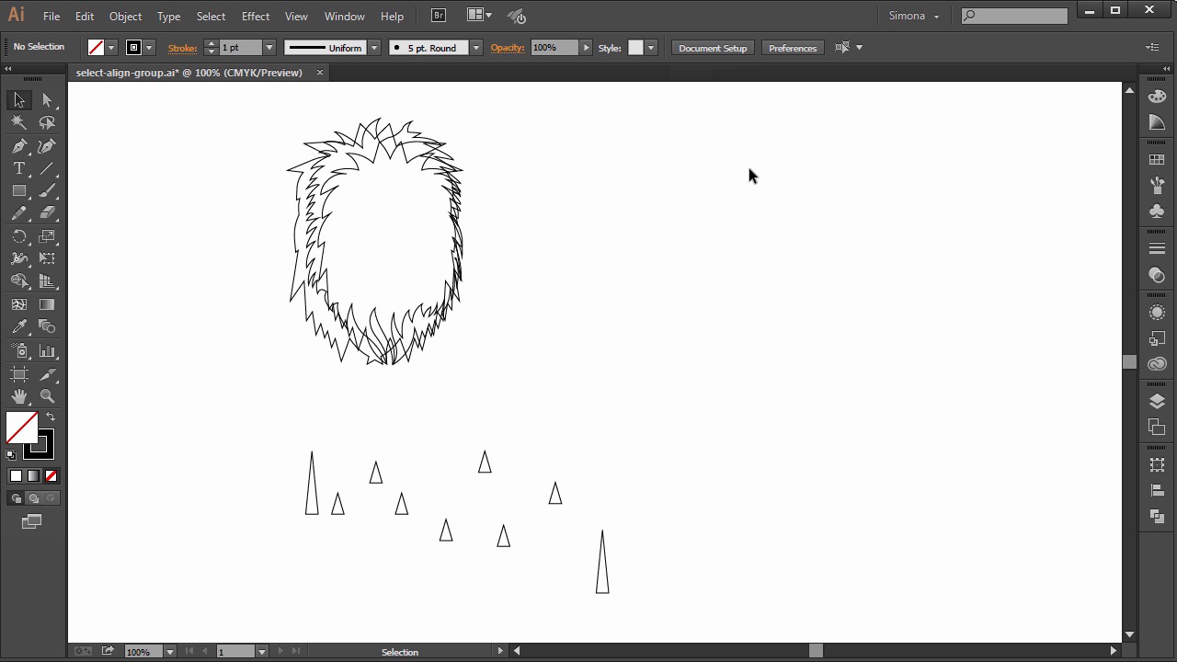Open the Object menu
The height and width of the screenshot is (662, 1177).
tap(125, 17)
